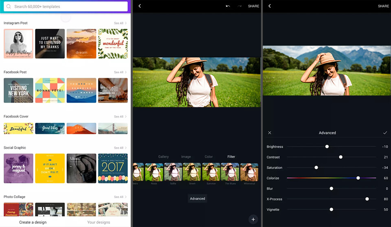Viewport: 391px width, 227px height.
Task: Apply The Blues filter thumbnail
Action: (230, 172)
